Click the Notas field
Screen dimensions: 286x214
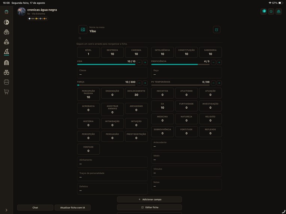click(x=186, y=184)
